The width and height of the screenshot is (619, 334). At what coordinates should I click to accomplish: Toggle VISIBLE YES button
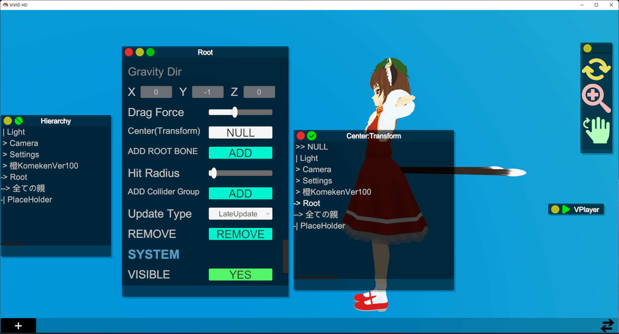(x=241, y=275)
